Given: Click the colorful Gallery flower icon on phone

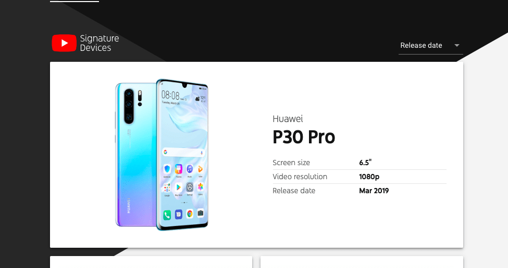Looking at the screenshot, I should coord(201,186).
